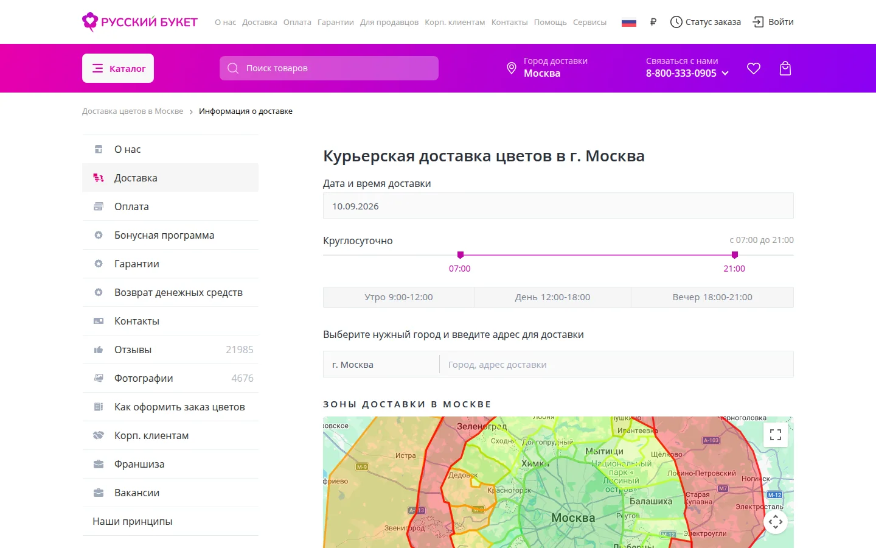
Task: Open top menu item О нас
Action: [225, 23]
